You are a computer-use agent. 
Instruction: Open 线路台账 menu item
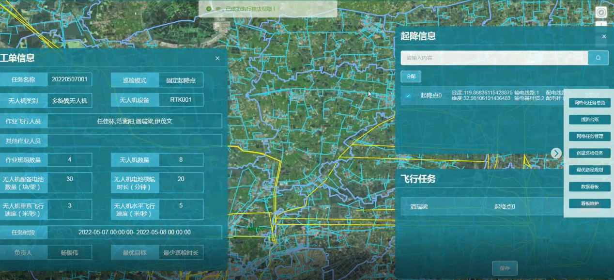(x=590, y=120)
